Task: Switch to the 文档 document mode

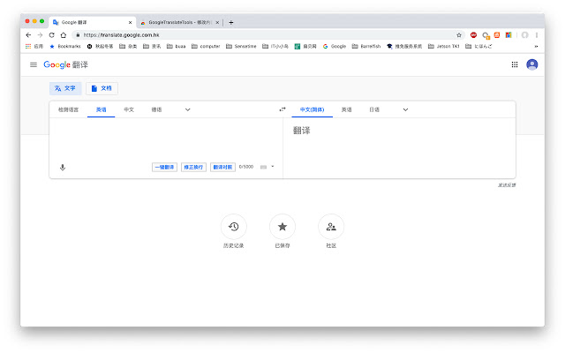Action: (102, 88)
